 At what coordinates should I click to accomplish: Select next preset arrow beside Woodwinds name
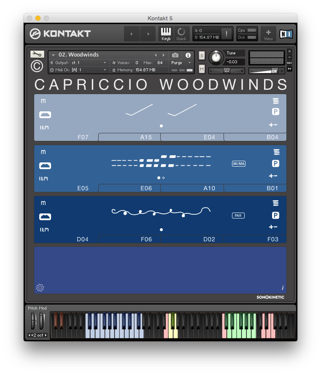point(164,55)
